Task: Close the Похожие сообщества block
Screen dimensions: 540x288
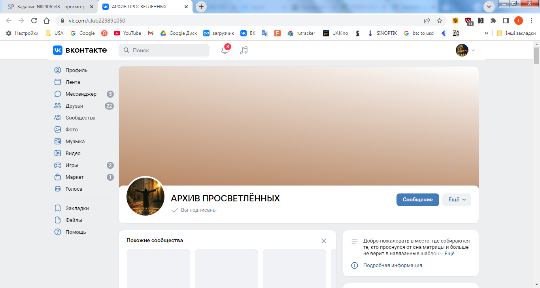Action: 324,241
